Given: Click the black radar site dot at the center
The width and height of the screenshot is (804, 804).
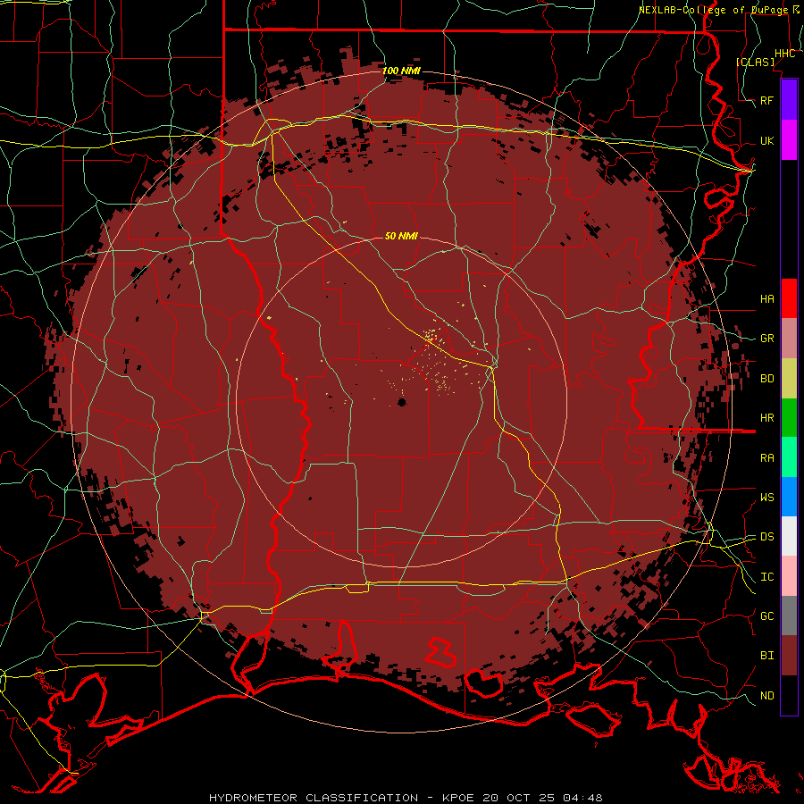Looking at the screenshot, I should [x=402, y=402].
